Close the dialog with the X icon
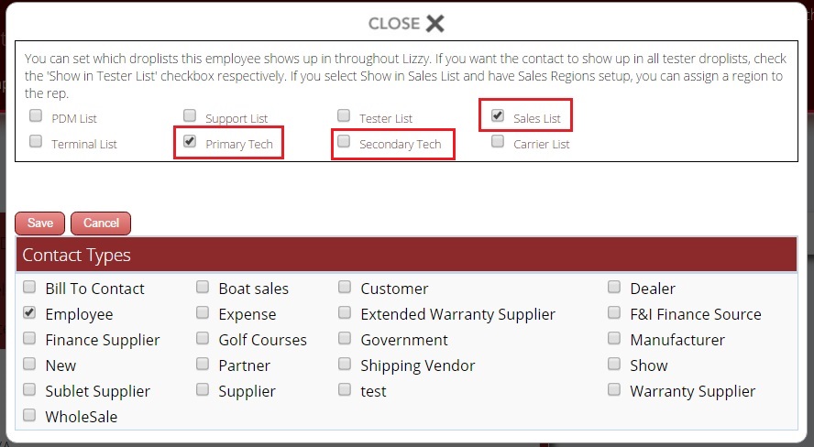This screenshot has width=814, height=447. pyautogui.click(x=434, y=23)
